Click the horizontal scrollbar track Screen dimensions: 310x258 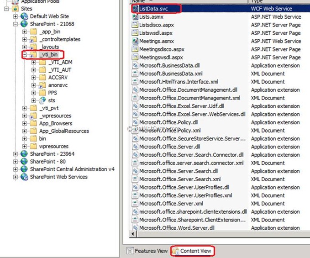pos(223,234)
